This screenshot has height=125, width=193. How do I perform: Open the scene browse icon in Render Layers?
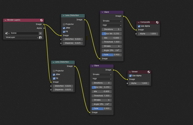tap(7, 33)
